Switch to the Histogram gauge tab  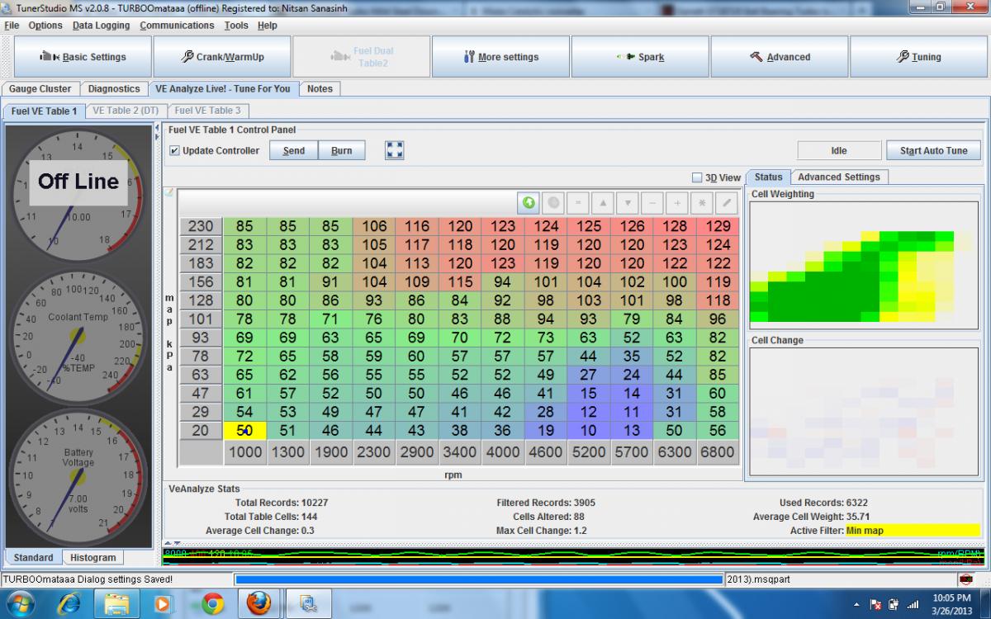pos(92,558)
